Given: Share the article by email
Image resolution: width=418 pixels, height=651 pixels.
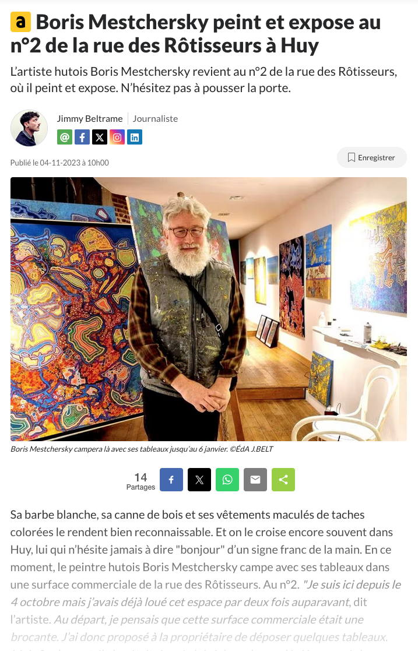Looking at the screenshot, I should click(255, 480).
